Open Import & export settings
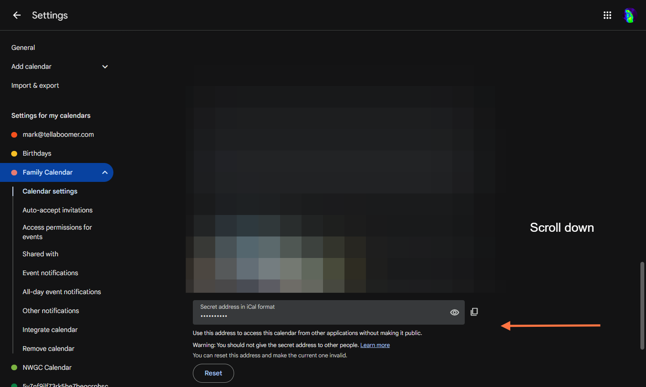Image resolution: width=646 pixels, height=387 pixels. point(35,86)
